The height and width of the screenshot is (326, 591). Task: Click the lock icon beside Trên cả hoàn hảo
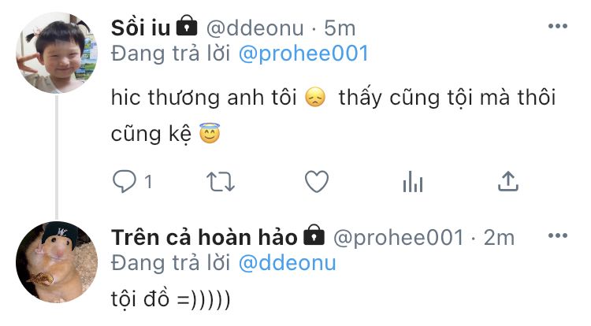pos(314,235)
